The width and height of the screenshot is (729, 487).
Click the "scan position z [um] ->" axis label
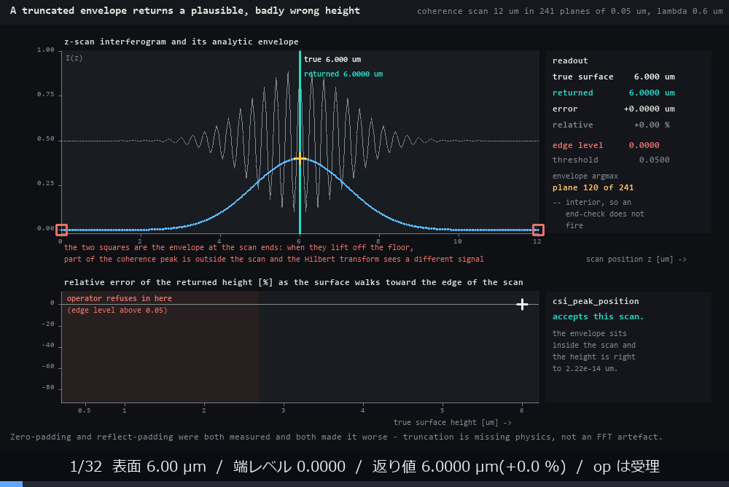636,259
